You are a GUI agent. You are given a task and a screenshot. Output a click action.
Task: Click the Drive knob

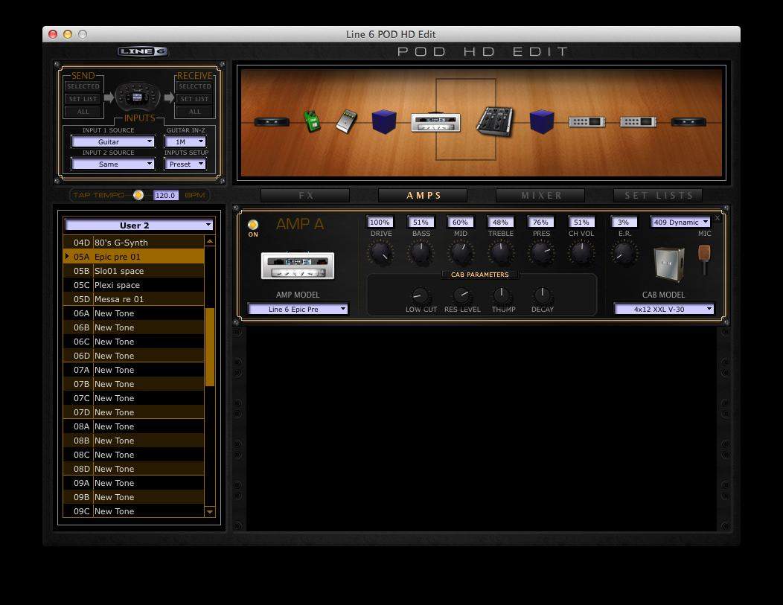pos(380,254)
